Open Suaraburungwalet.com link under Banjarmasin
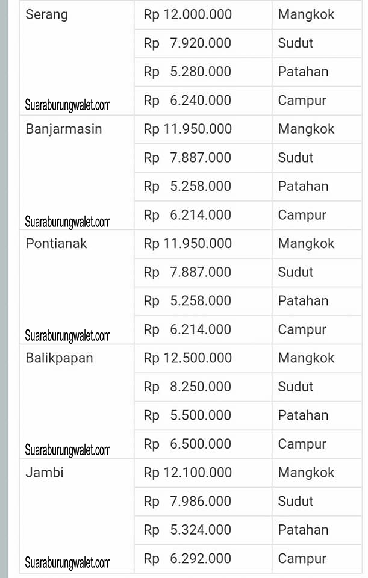 click(68, 222)
